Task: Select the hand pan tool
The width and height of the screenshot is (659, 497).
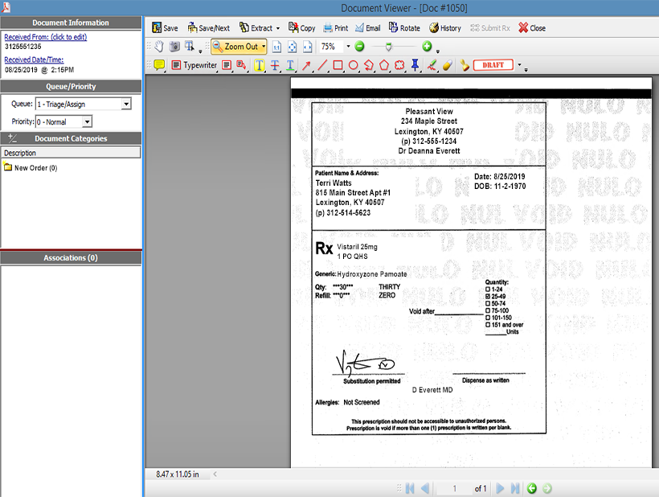Action: (159, 47)
